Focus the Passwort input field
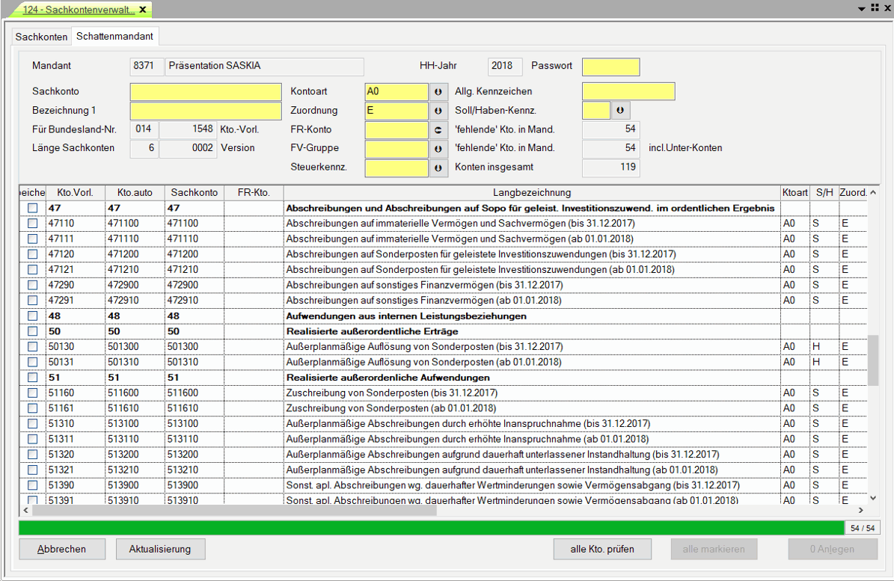 click(x=610, y=67)
